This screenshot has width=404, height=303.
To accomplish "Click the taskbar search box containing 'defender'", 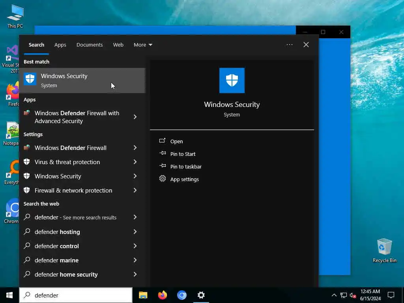I will (76, 295).
